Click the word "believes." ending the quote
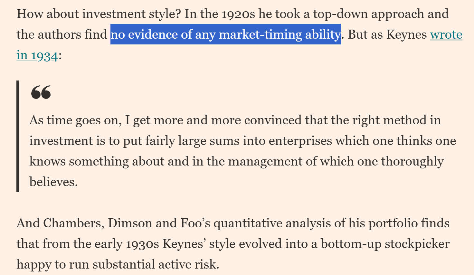Image resolution: width=474 pixels, height=275 pixels. pos(53,182)
